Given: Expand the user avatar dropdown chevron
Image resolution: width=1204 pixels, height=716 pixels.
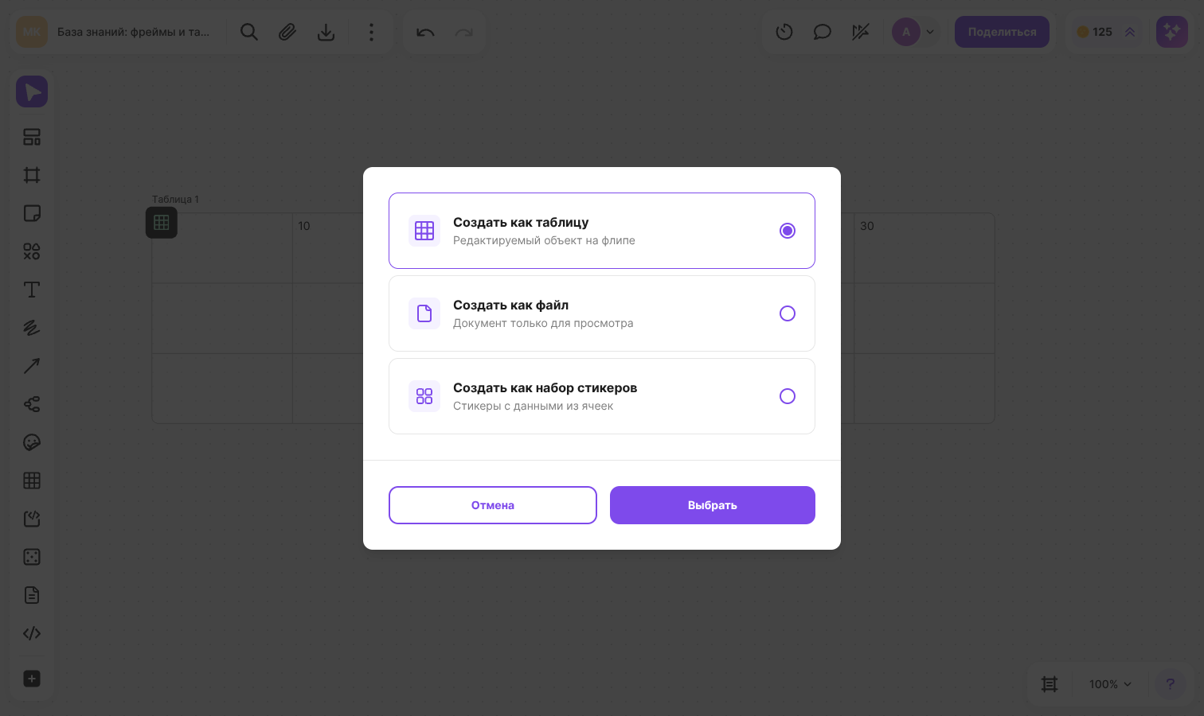Looking at the screenshot, I should point(930,33).
